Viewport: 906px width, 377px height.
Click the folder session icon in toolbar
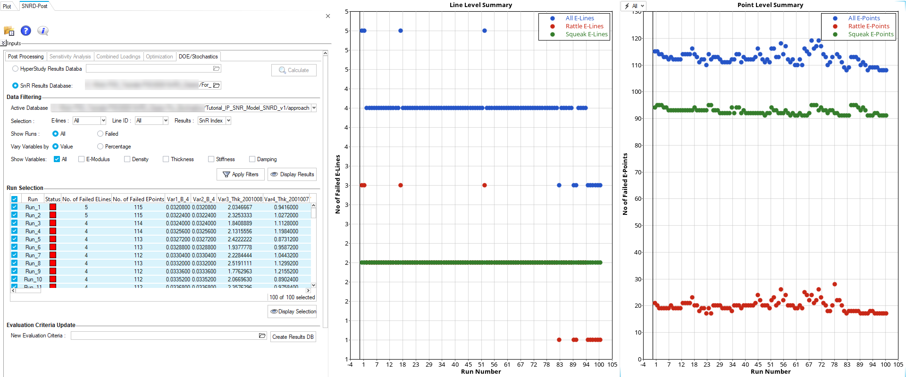click(x=9, y=31)
